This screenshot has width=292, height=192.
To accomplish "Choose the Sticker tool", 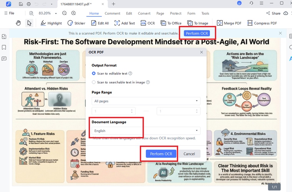I will coord(76,23).
